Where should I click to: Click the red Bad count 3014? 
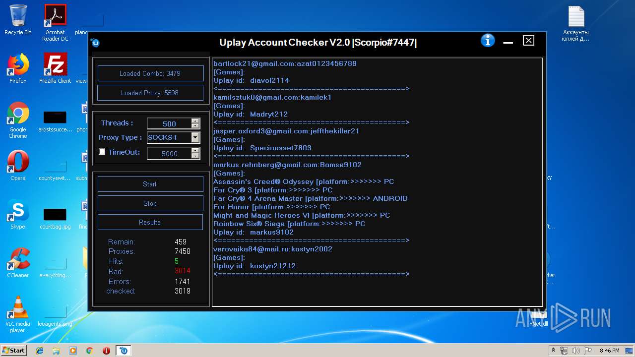(x=183, y=271)
